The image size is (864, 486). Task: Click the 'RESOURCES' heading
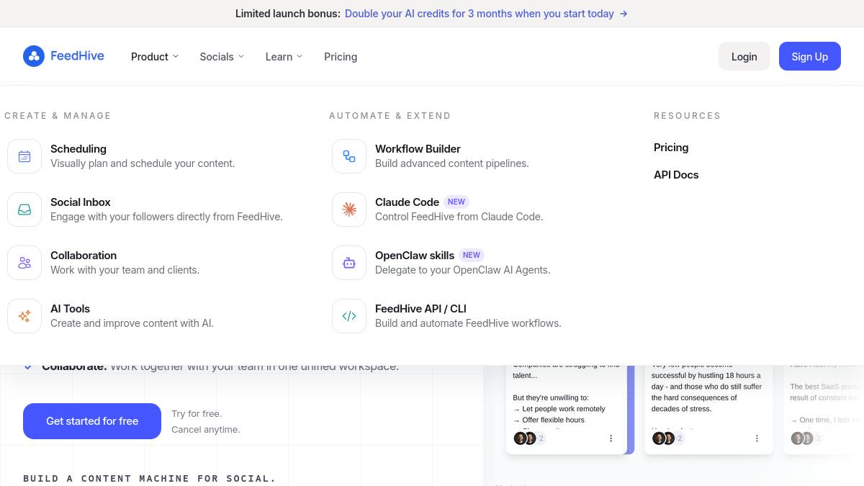687,115
